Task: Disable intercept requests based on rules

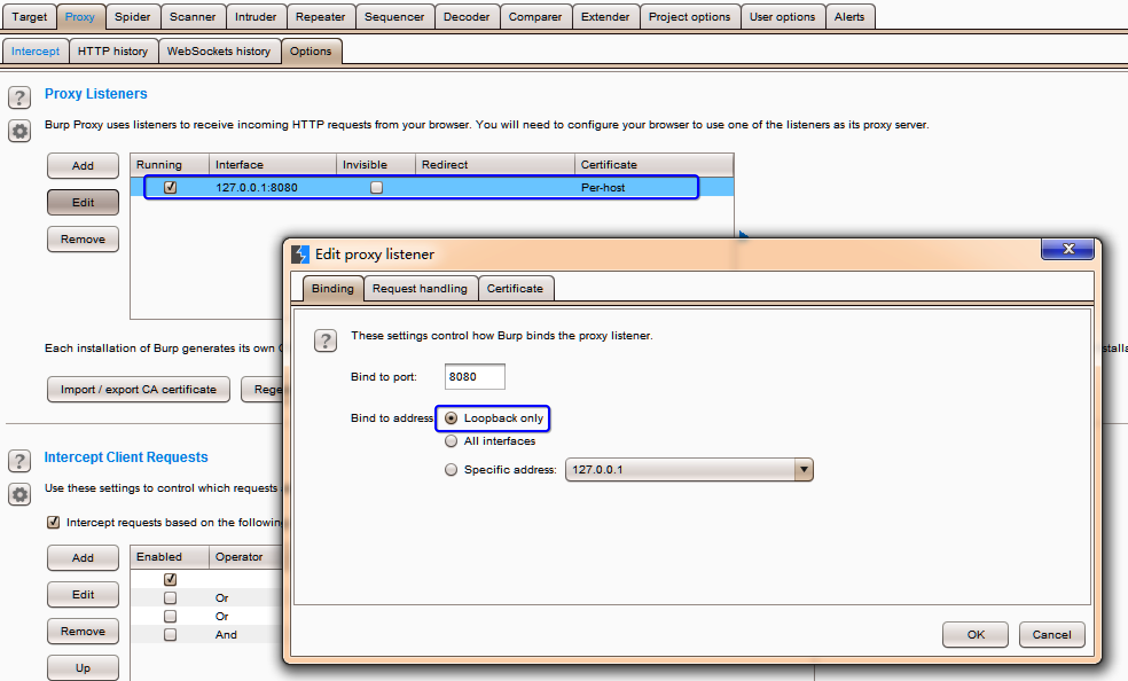Action: click(53, 522)
